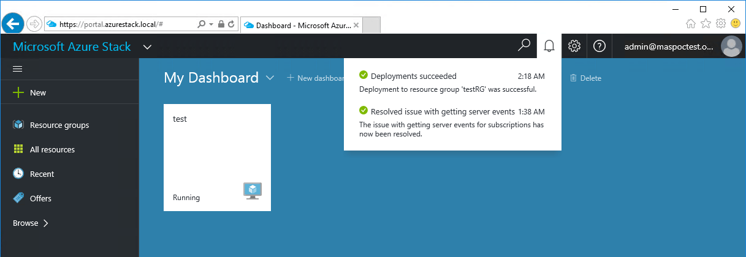Click the server events resolved description text
The height and width of the screenshot is (257, 746).
tap(451, 130)
